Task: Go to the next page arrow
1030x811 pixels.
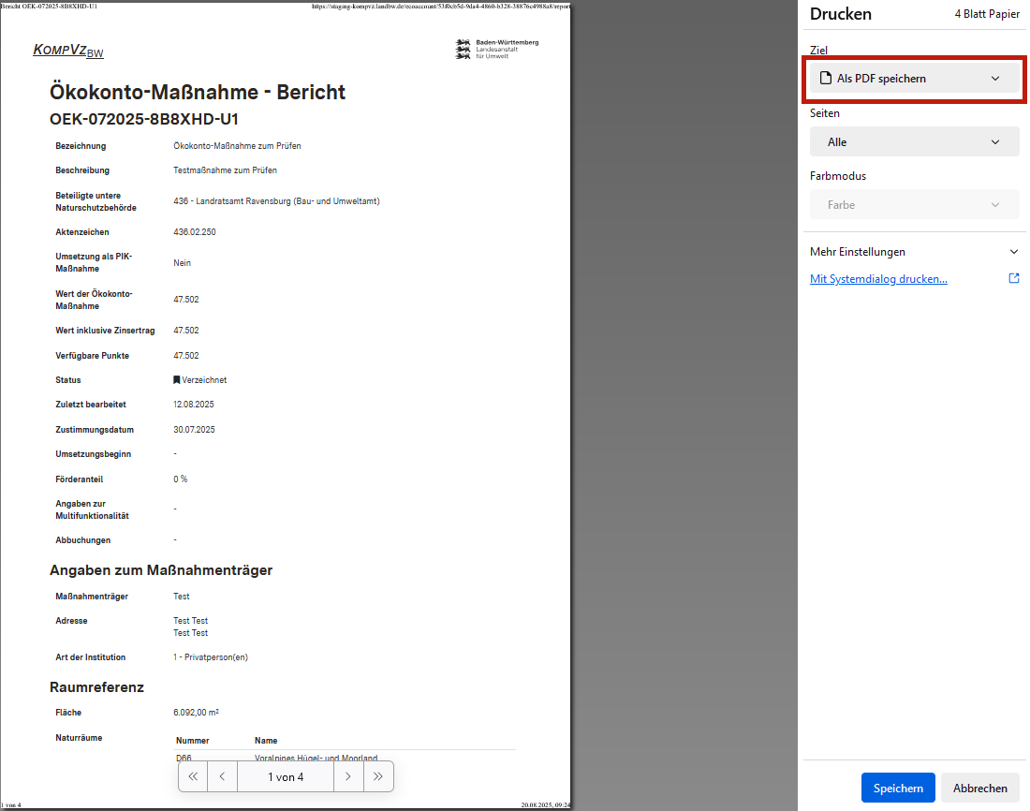Action: click(348, 776)
